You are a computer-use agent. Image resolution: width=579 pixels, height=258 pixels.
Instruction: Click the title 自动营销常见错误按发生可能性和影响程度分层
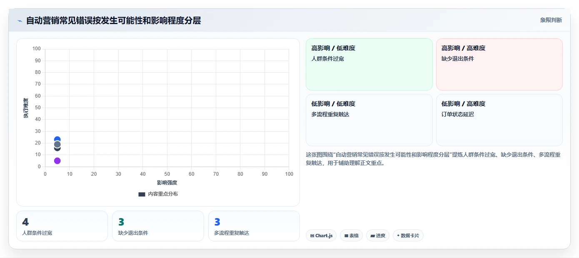(113, 20)
